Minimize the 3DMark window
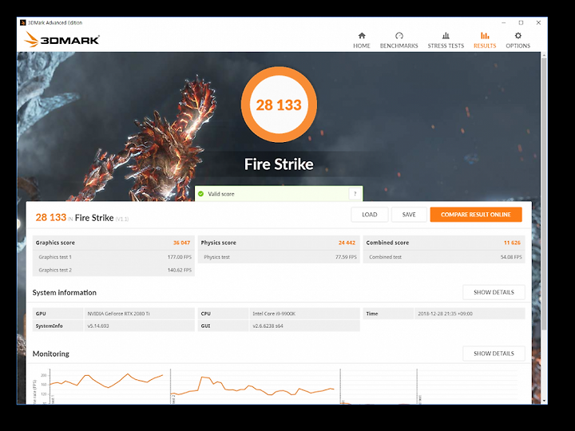The height and width of the screenshot is (431, 575). point(503,22)
